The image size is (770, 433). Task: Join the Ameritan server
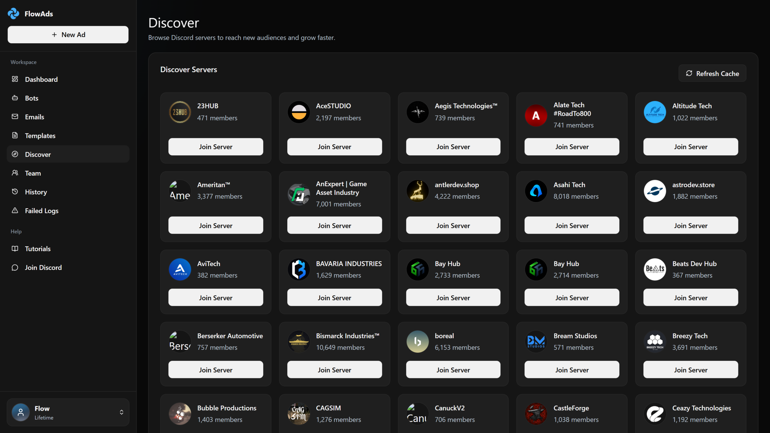[216, 225]
